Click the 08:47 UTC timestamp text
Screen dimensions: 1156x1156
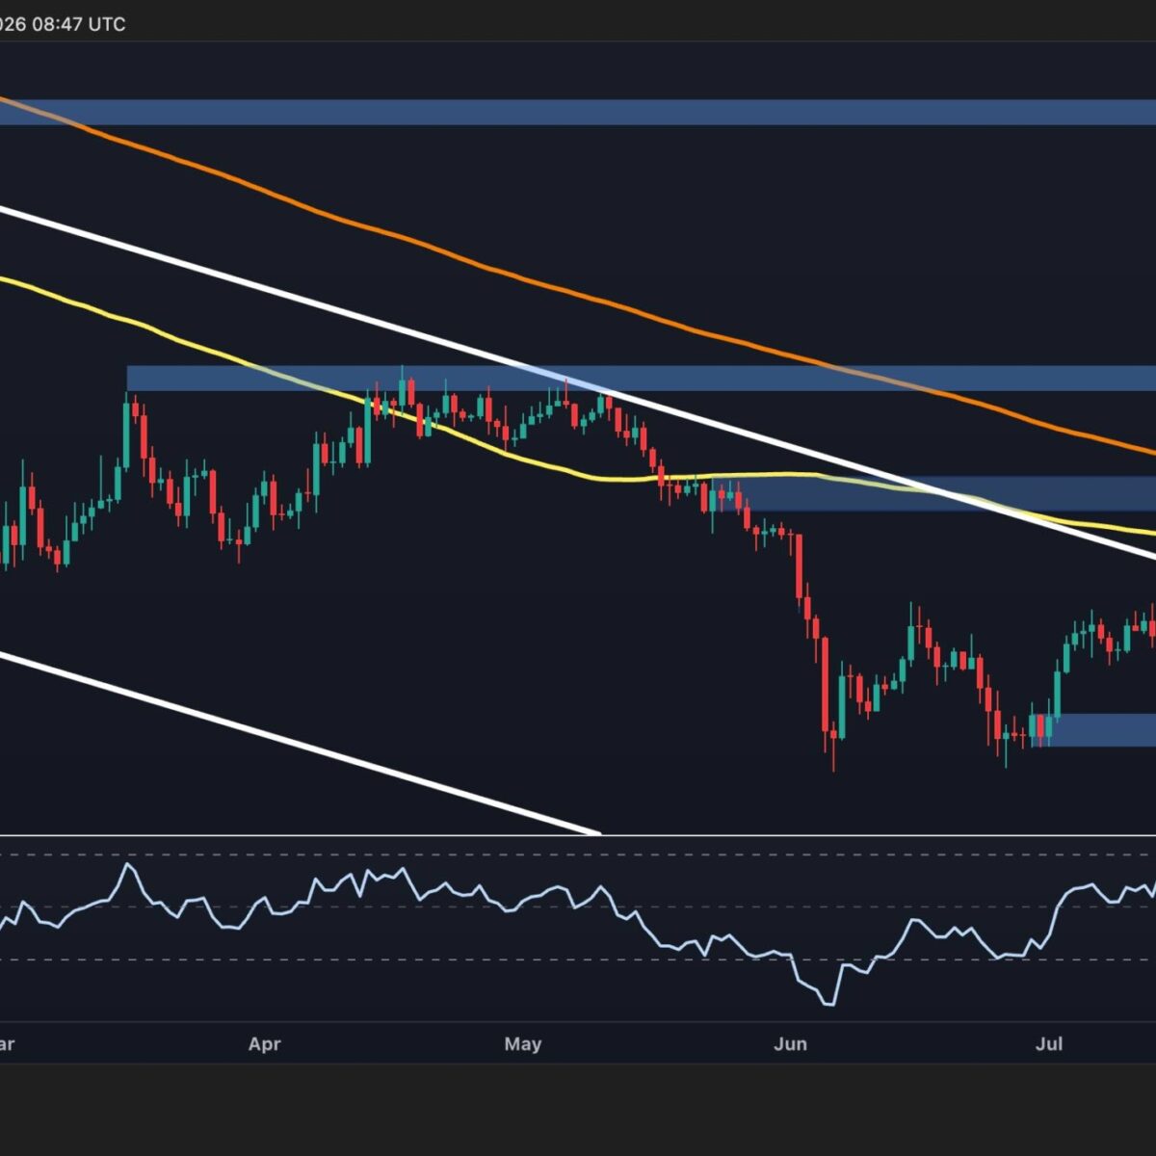click(79, 24)
